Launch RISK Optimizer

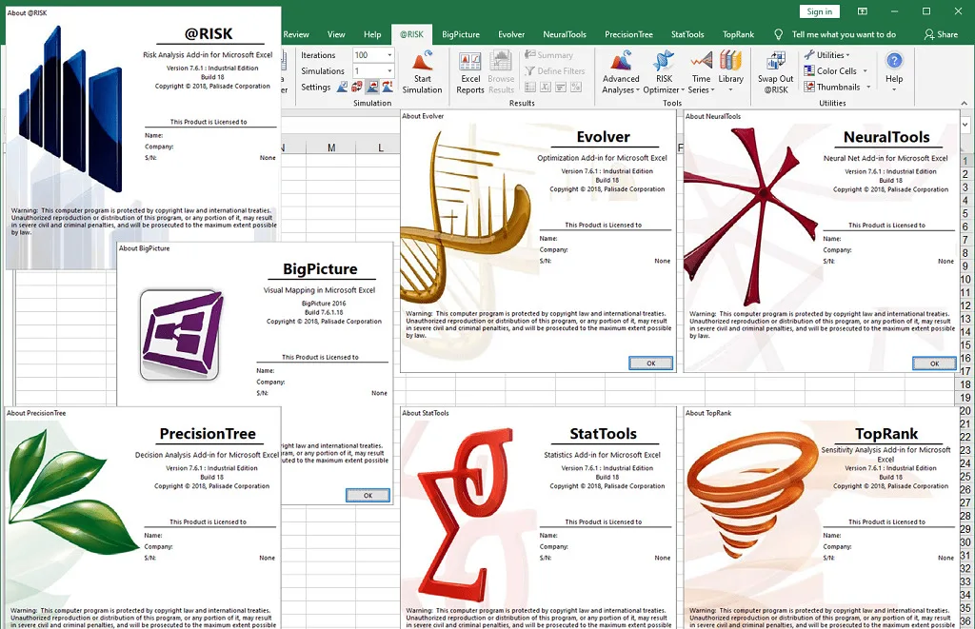pos(664,72)
